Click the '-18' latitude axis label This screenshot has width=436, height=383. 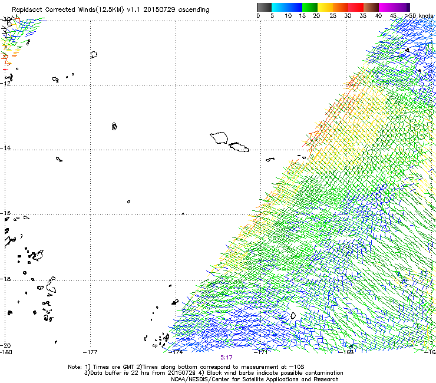coord(5,279)
